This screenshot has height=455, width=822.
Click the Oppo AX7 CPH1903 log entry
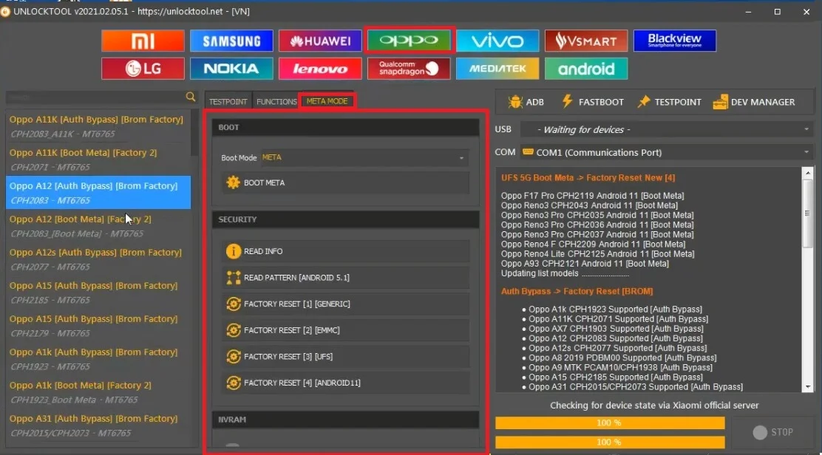[616, 329]
